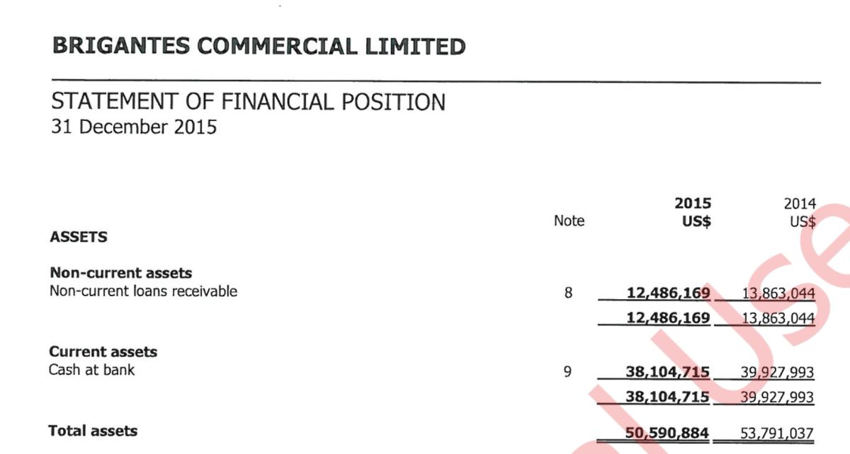
Task: Select the 2014 US$ column header
Action: 800,212
